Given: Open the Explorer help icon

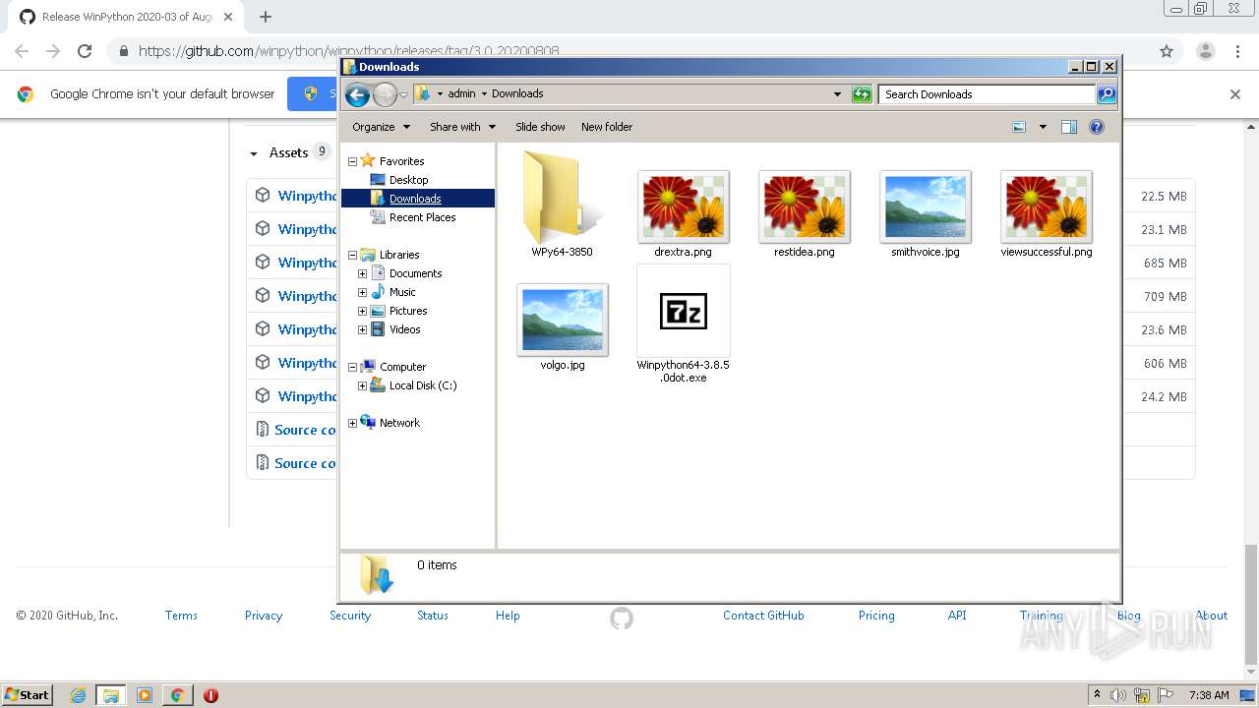Looking at the screenshot, I should [x=1097, y=127].
